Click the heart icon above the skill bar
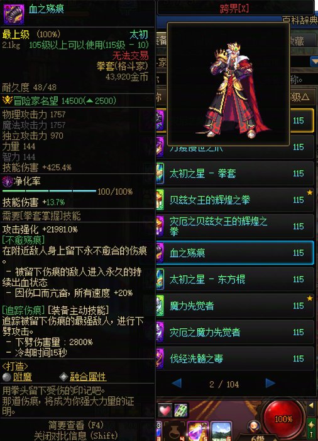318x441 pixels. click(165, 410)
